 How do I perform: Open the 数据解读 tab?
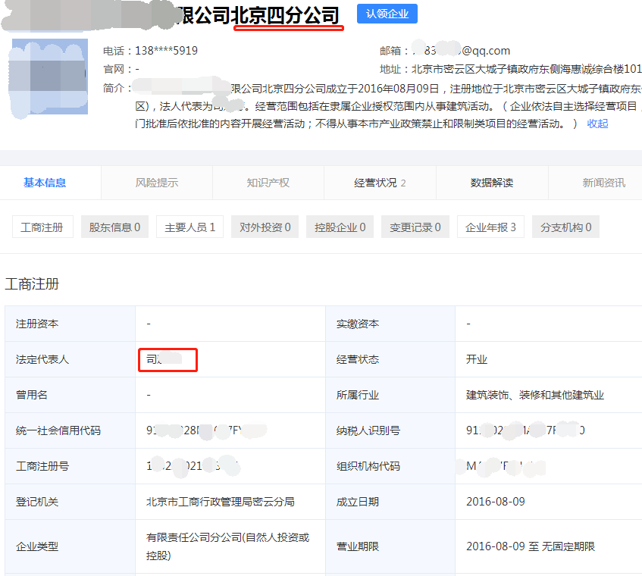(491, 183)
